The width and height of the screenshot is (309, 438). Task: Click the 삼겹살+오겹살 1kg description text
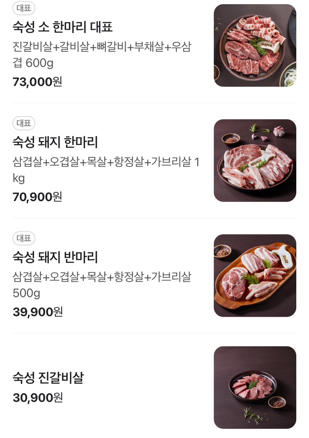pyautogui.click(x=106, y=170)
